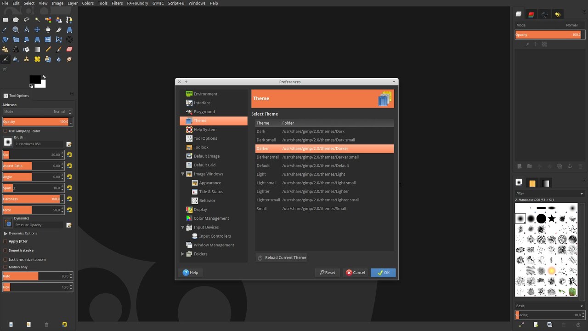Enable Lock brush size to zoom
This screenshot has height=331, width=588.
[5, 260]
